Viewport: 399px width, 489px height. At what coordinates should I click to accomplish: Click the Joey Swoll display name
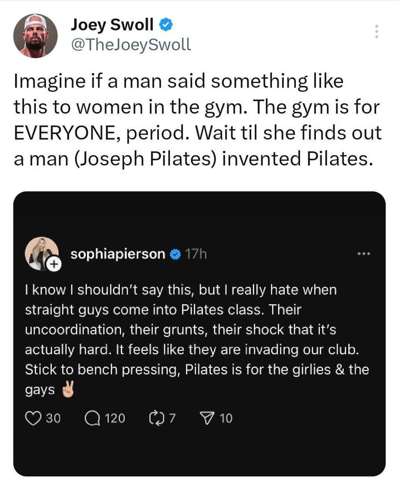pyautogui.click(x=112, y=24)
